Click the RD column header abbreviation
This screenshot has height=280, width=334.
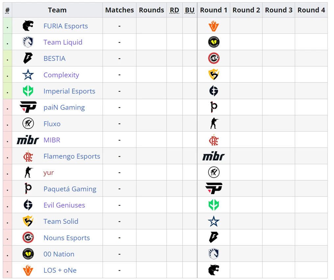pyautogui.click(x=174, y=10)
